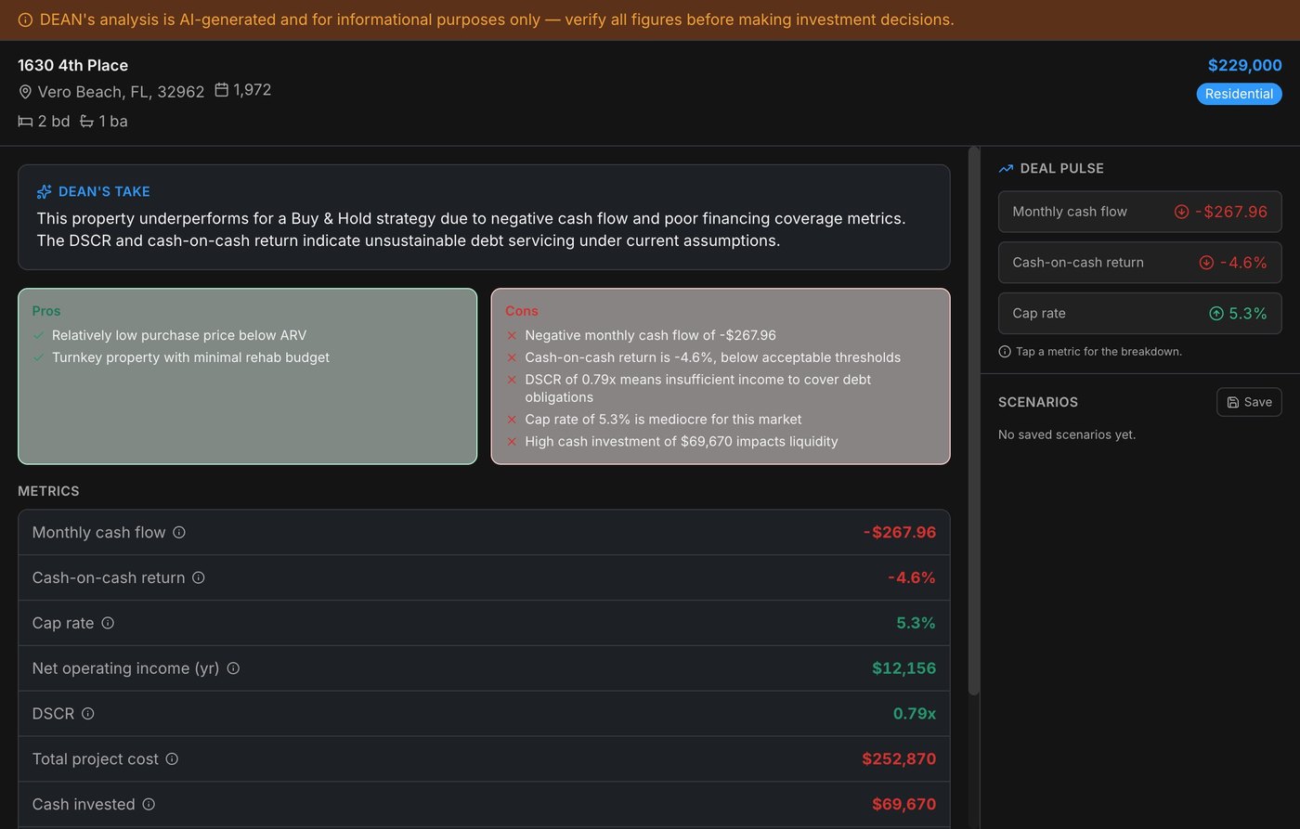Open Cap rate breakdown in Deal Pulse
Image resolution: width=1300 pixels, height=829 pixels.
tap(1140, 314)
